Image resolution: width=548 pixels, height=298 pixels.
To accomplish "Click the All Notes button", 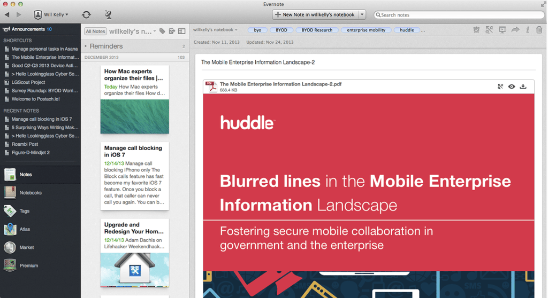I will coord(95,32).
